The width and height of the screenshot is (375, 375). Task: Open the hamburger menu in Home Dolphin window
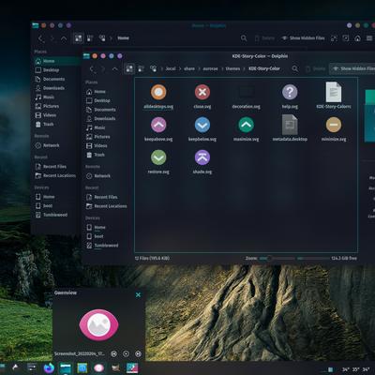(x=369, y=38)
